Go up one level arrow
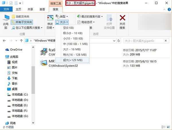 coord(21,41)
